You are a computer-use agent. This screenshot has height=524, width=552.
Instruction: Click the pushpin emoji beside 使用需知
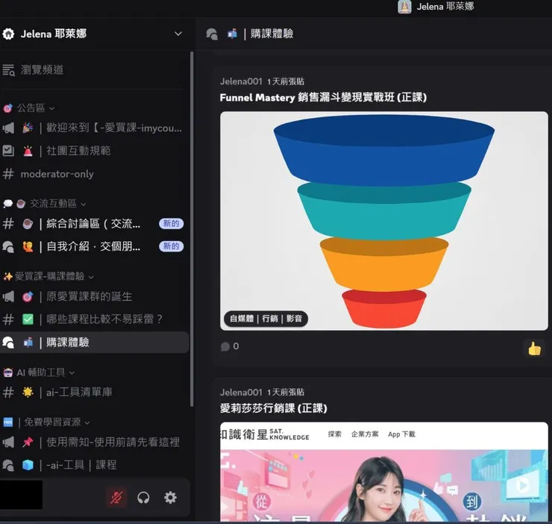pyautogui.click(x=28, y=442)
